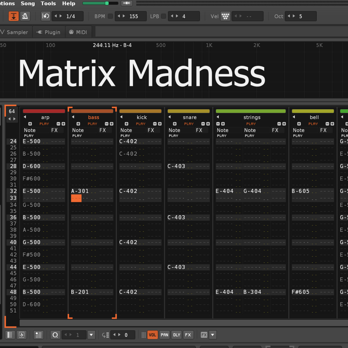Click the computer keyboard velocity icon

tap(225, 16)
